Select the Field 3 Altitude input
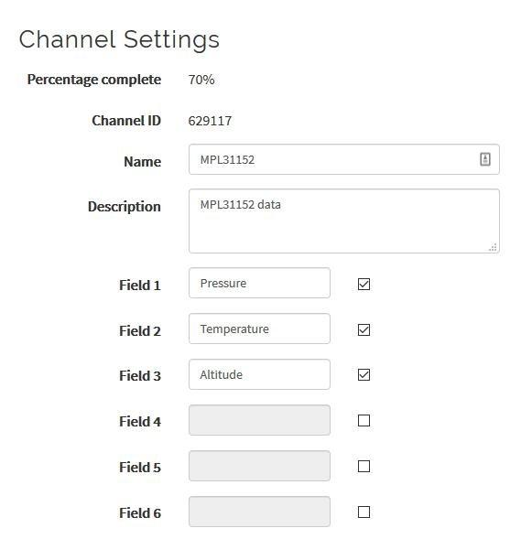 (259, 374)
